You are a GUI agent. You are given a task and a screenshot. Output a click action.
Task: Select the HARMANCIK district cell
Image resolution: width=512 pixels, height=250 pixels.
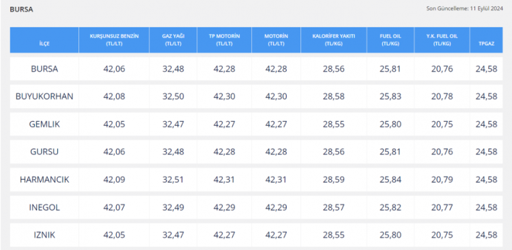click(x=44, y=180)
